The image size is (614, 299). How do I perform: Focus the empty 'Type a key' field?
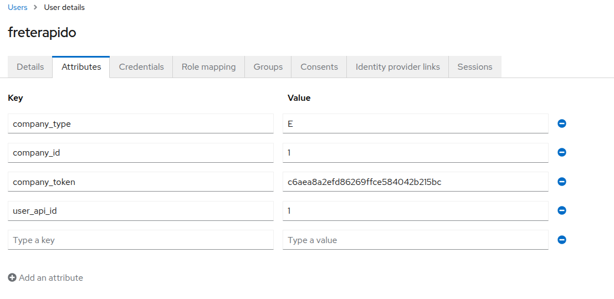(x=140, y=240)
